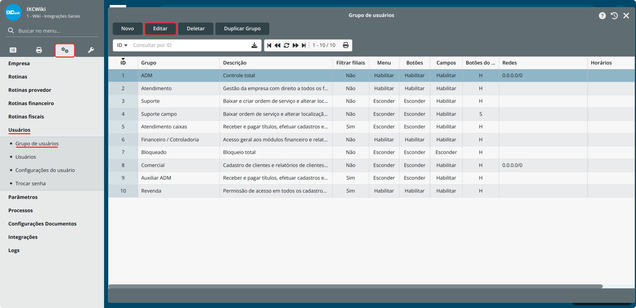Image resolution: width=636 pixels, height=308 pixels.
Task: Close the Grupo de usuários window
Action: coord(626,16)
